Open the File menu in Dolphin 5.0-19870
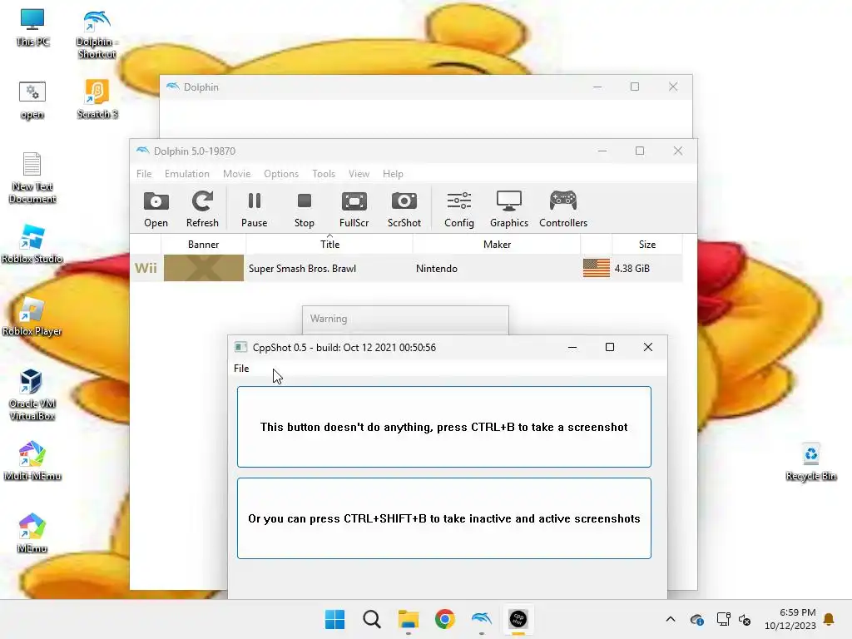 coord(144,174)
